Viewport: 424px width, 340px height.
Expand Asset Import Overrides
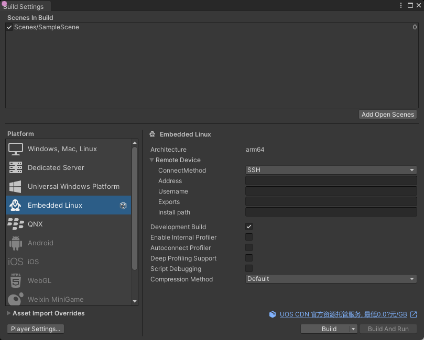(8, 313)
